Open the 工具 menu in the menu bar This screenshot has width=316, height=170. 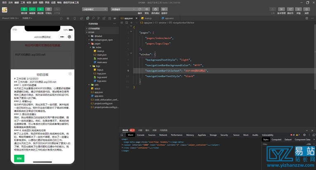click(x=22, y=2)
